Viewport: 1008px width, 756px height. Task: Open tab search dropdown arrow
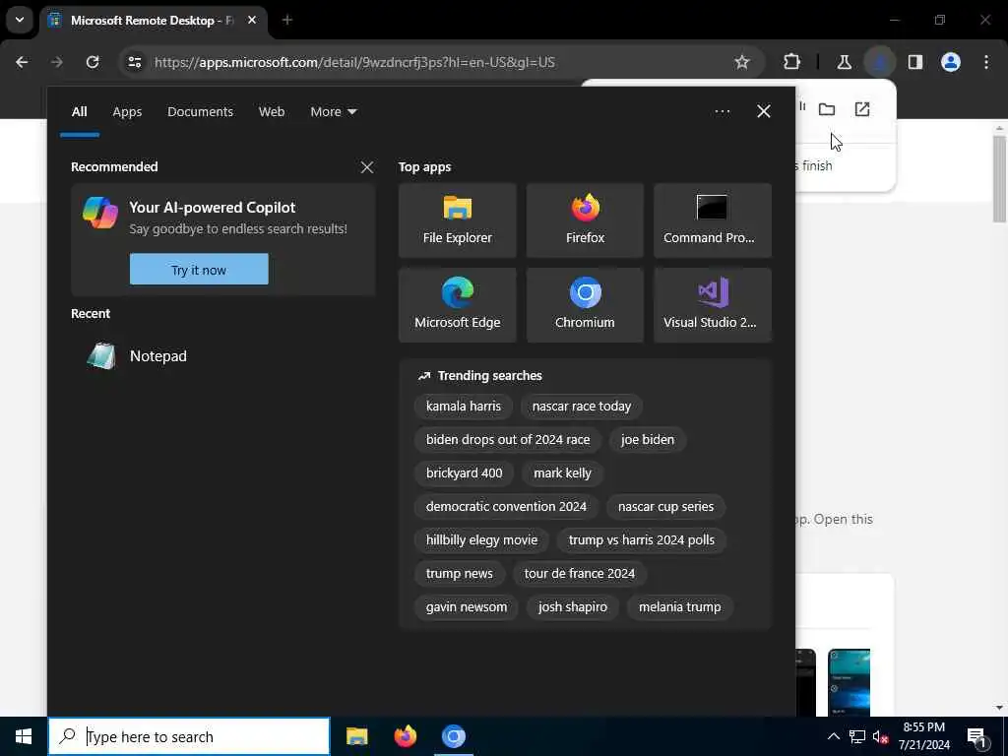(20, 20)
